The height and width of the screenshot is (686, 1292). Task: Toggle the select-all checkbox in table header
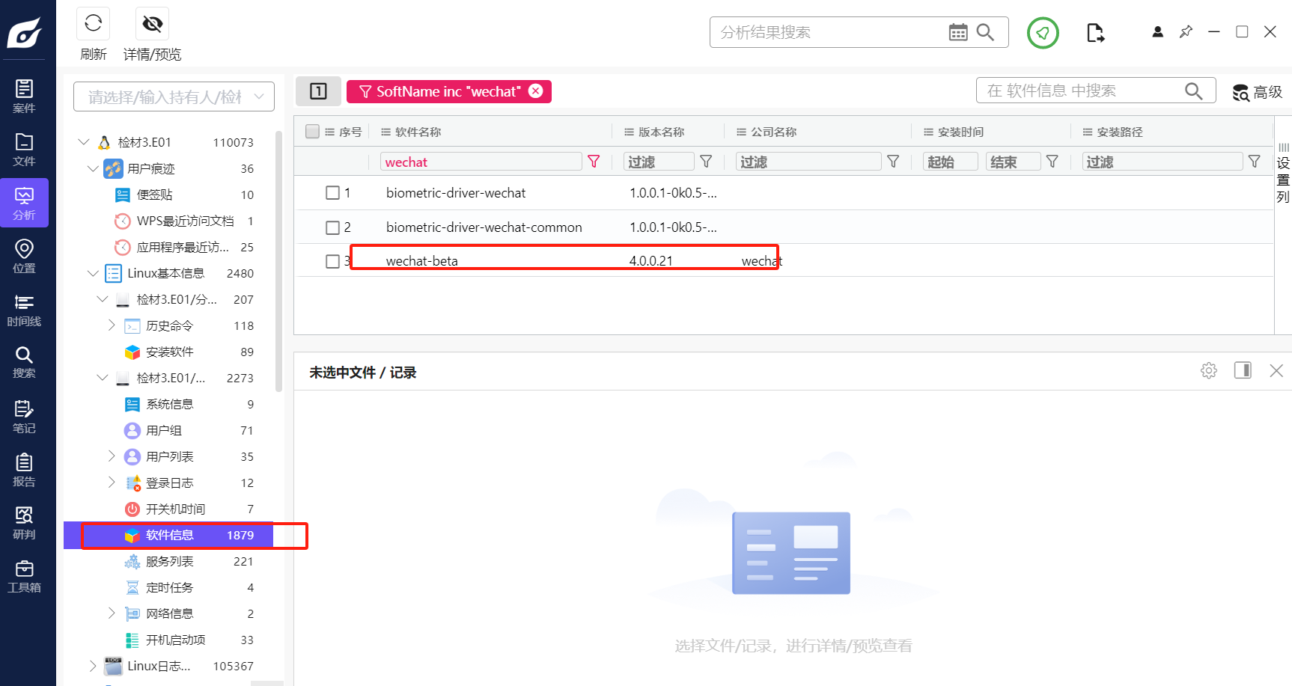click(313, 132)
